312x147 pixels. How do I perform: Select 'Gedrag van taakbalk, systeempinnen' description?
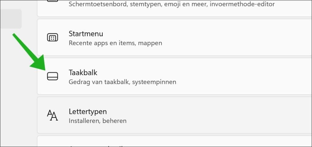[x=122, y=82]
